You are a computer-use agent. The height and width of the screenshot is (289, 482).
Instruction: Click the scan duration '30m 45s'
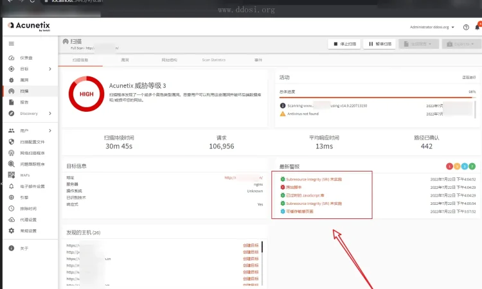pyautogui.click(x=119, y=146)
